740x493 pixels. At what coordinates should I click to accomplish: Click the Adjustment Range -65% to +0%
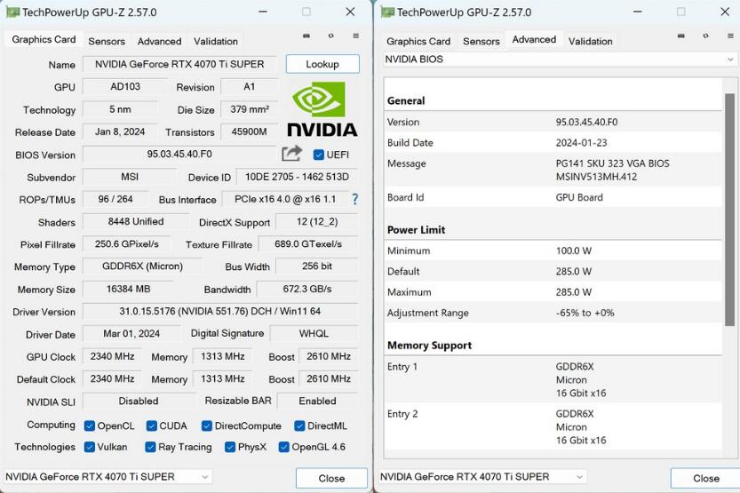coord(585,313)
